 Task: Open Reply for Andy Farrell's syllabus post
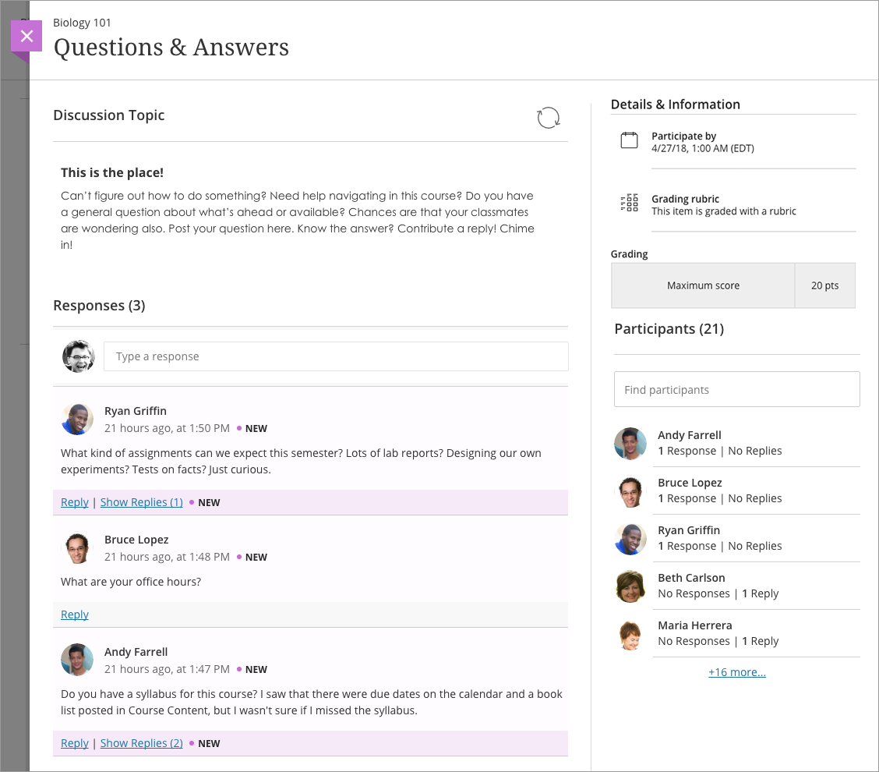coord(74,742)
